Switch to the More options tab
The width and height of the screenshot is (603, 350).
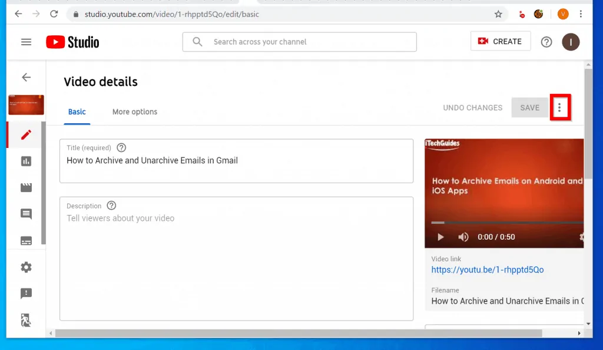tap(134, 112)
